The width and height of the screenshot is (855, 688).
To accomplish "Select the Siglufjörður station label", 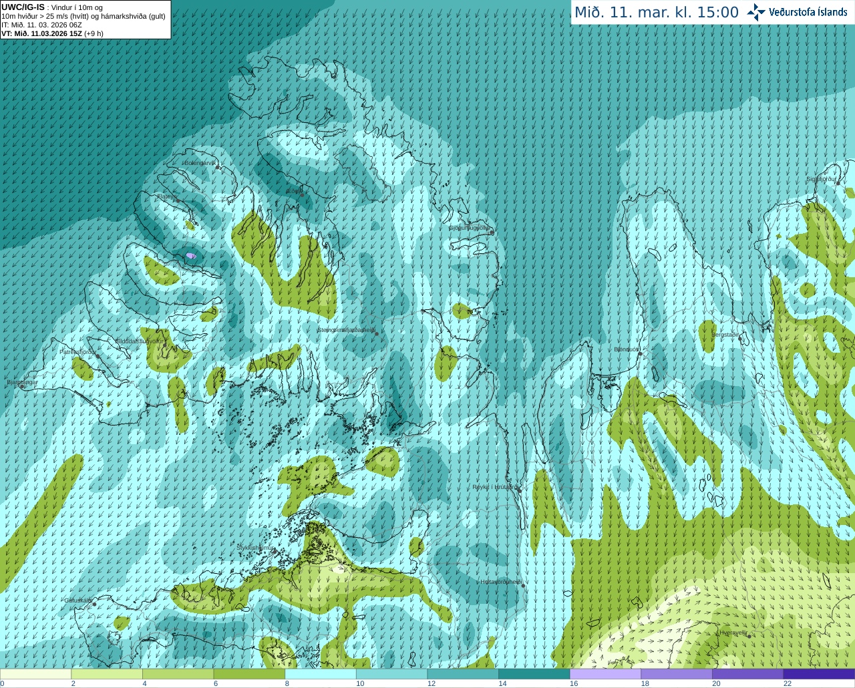I will click(821, 179).
